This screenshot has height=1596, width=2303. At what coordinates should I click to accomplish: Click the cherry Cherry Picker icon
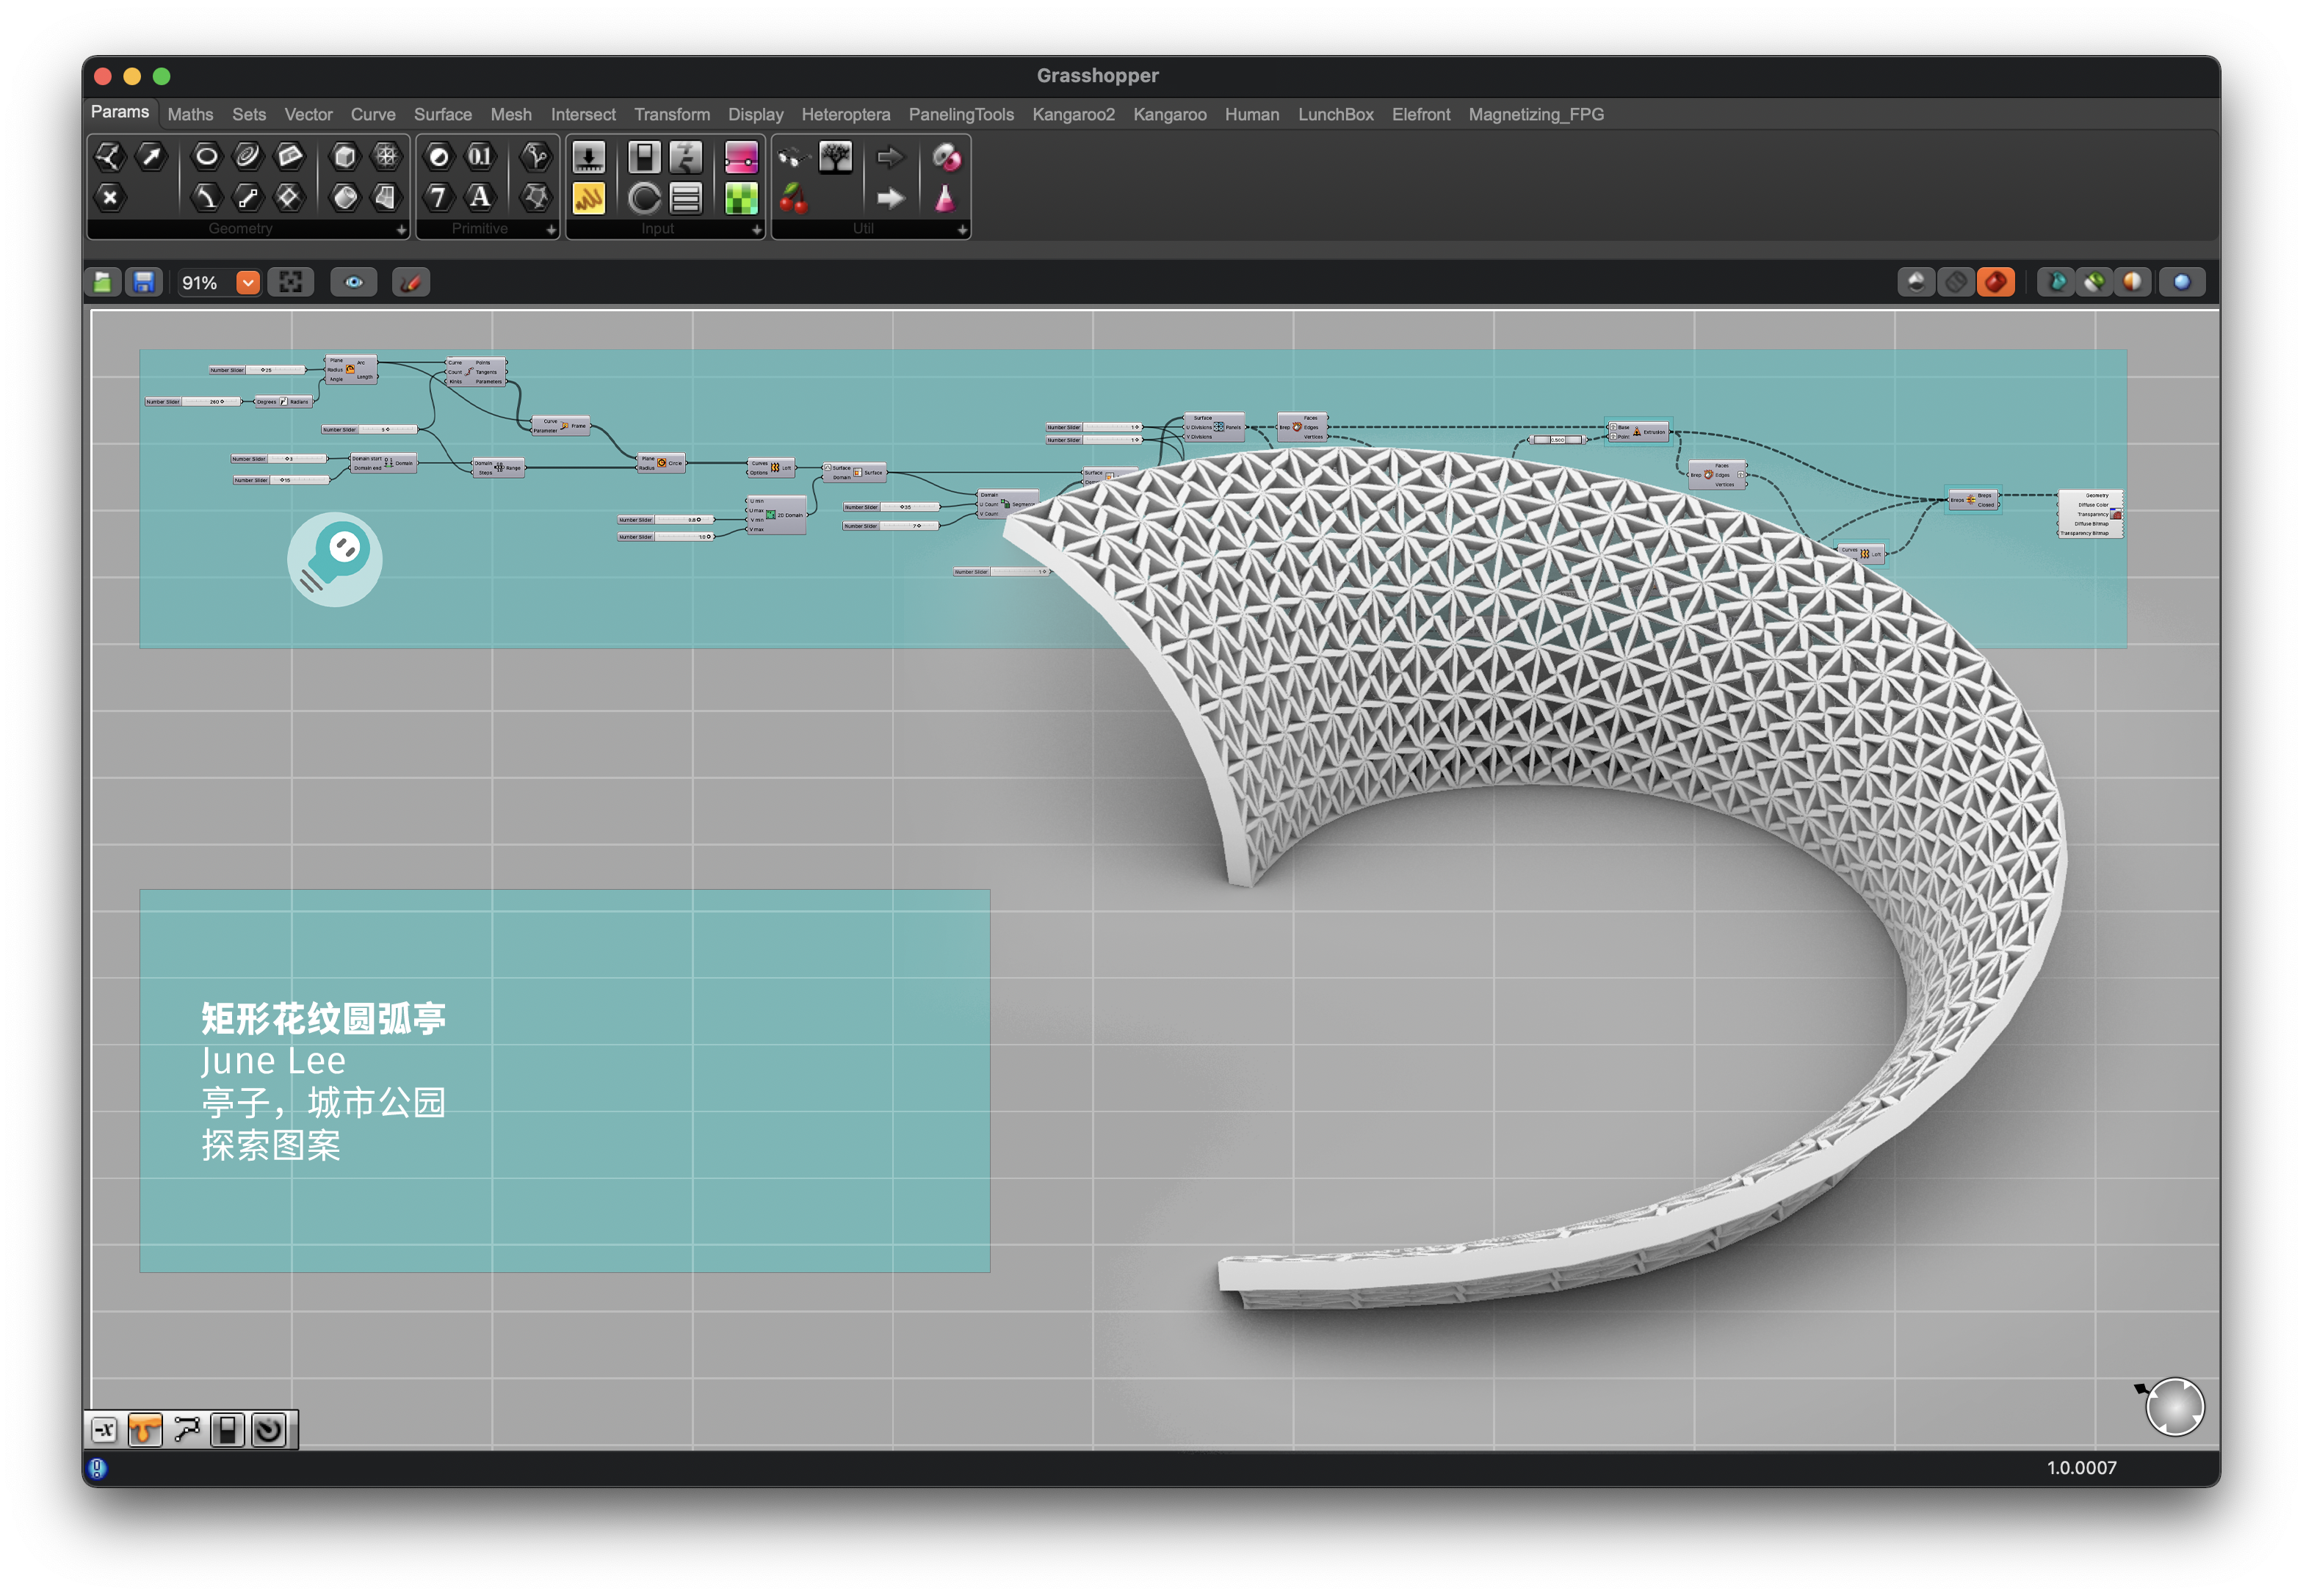click(793, 198)
